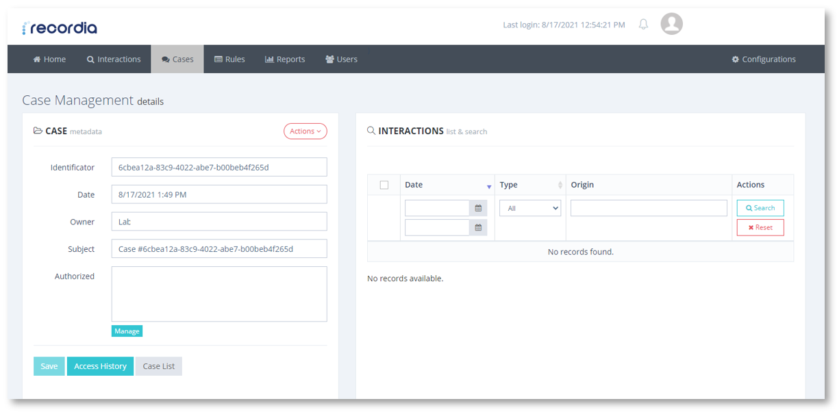Open calendar for second Date filter
837x412 pixels.
coord(478,227)
